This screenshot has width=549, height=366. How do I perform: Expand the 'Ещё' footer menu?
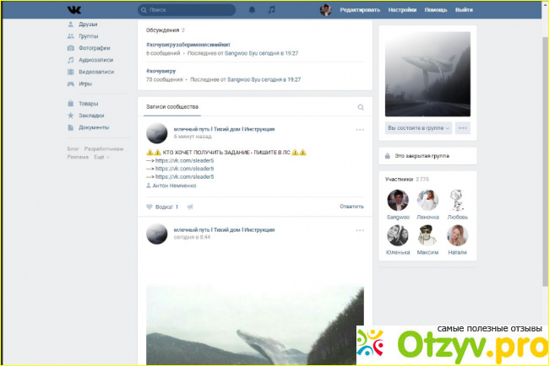[101, 158]
